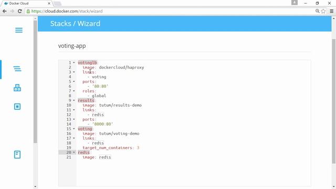Open Services section icon in sidebar
Screen dimensions: 336x189
(17, 88)
